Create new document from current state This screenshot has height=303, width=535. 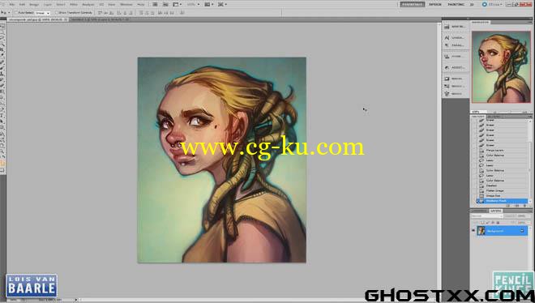pos(508,206)
